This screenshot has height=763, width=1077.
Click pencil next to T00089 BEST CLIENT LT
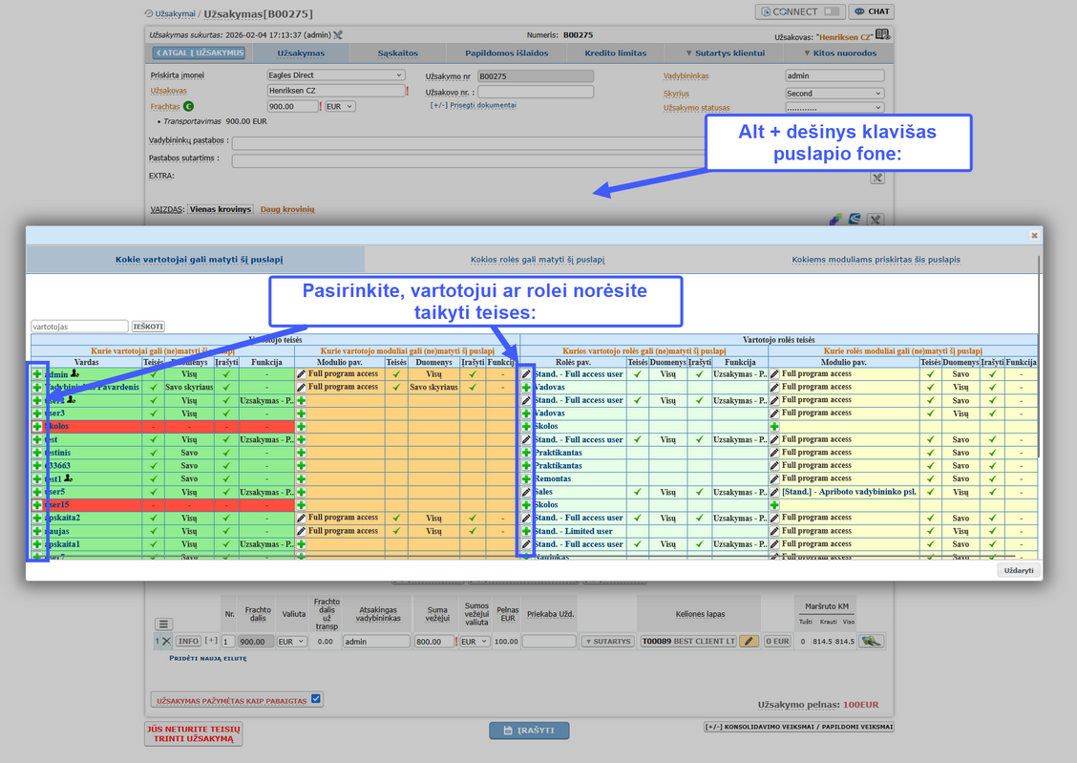point(749,641)
